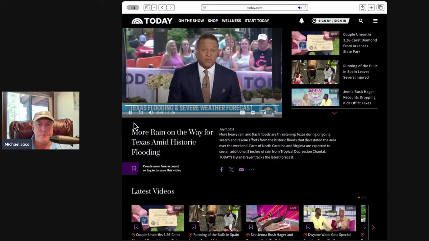This screenshot has width=429, height=241.
Task: Open a new tab with the plus icon
Action: coord(371,7)
